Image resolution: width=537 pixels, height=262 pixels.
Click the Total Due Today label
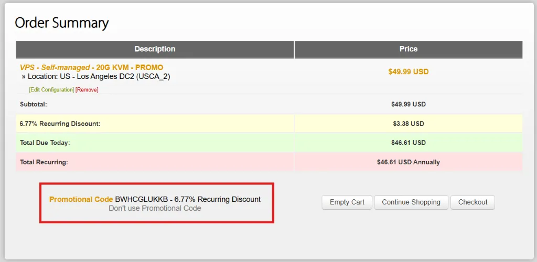(45, 143)
